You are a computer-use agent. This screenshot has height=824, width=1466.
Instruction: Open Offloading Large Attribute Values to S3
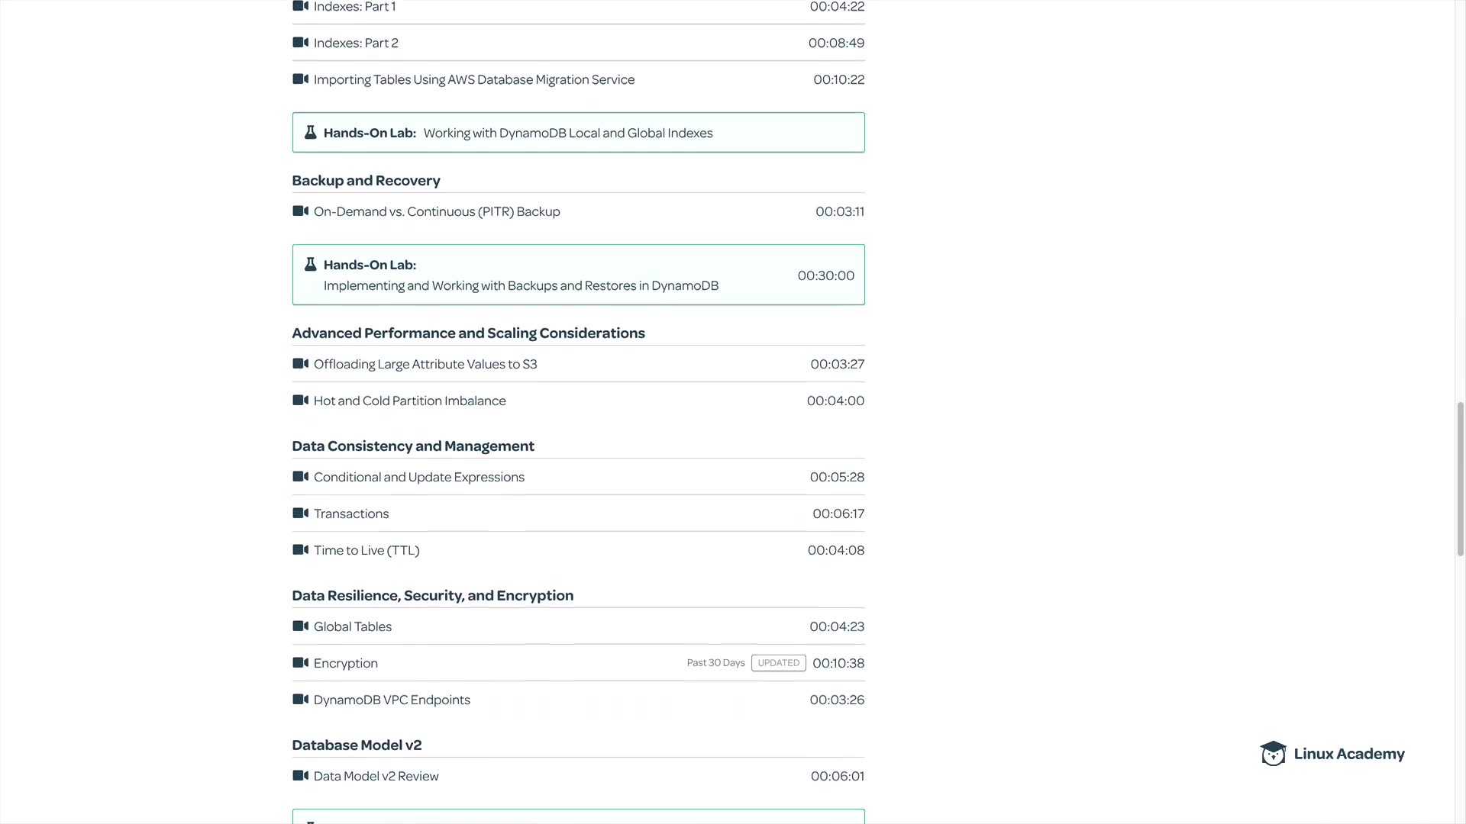[x=425, y=365]
